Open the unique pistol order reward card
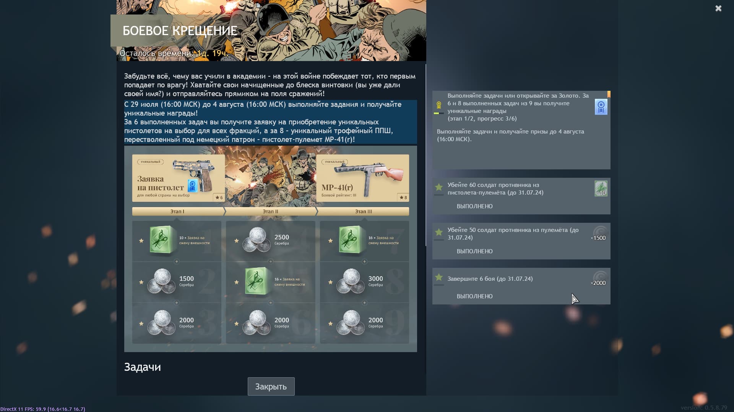The height and width of the screenshot is (412, 734). 178,178
